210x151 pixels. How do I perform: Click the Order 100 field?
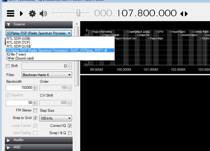[53, 88]
